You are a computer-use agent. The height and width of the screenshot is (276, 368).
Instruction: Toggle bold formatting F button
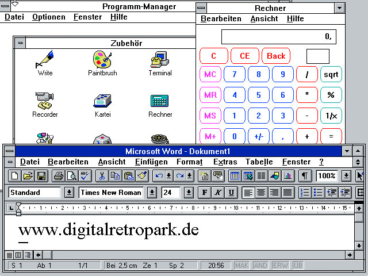tap(205, 193)
